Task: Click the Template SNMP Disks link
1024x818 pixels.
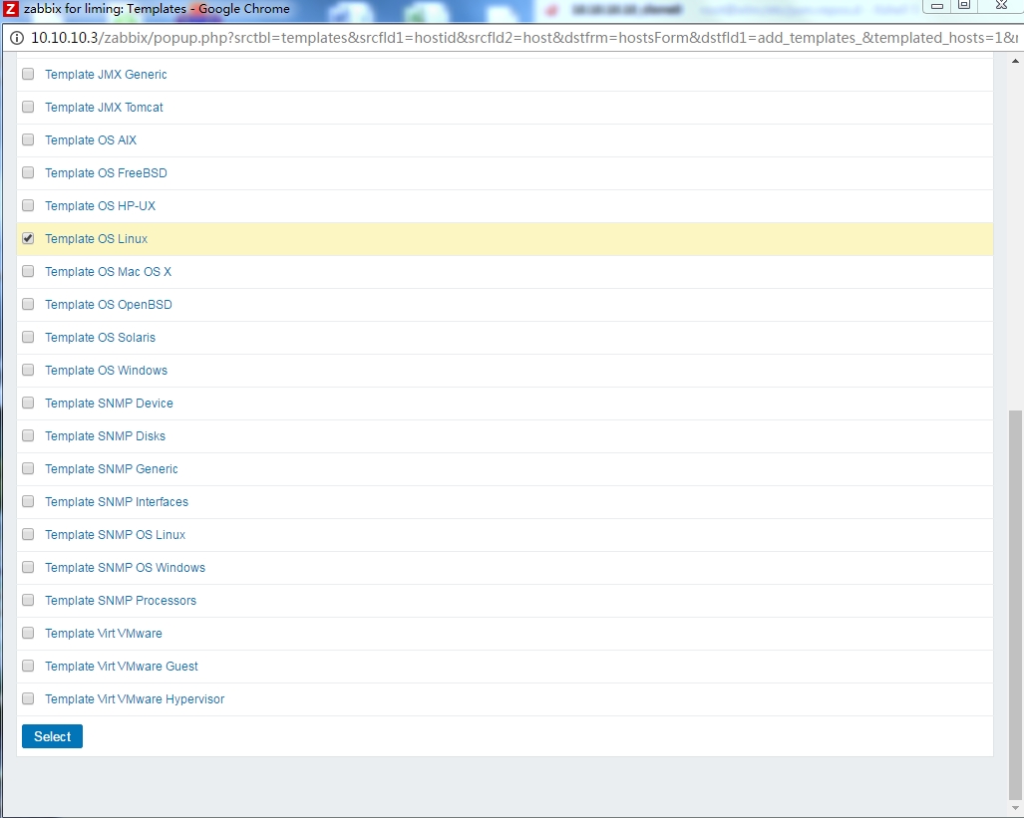Action: pyautogui.click(x=105, y=436)
